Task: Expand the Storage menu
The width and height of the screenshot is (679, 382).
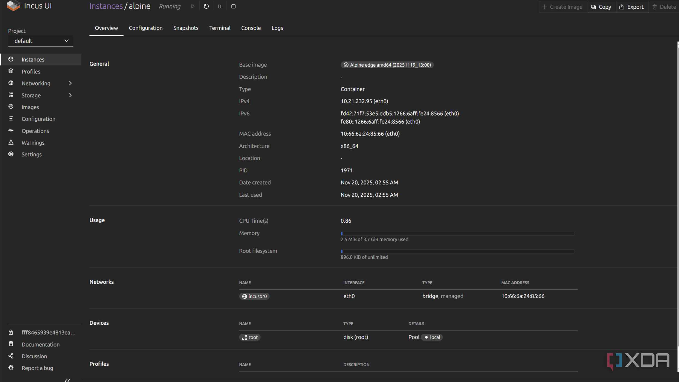Action: click(41, 95)
